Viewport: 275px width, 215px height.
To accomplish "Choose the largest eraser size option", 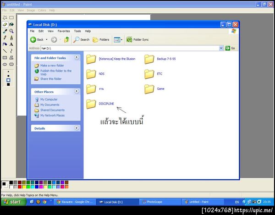I will pyautogui.click(x=8, y=84).
